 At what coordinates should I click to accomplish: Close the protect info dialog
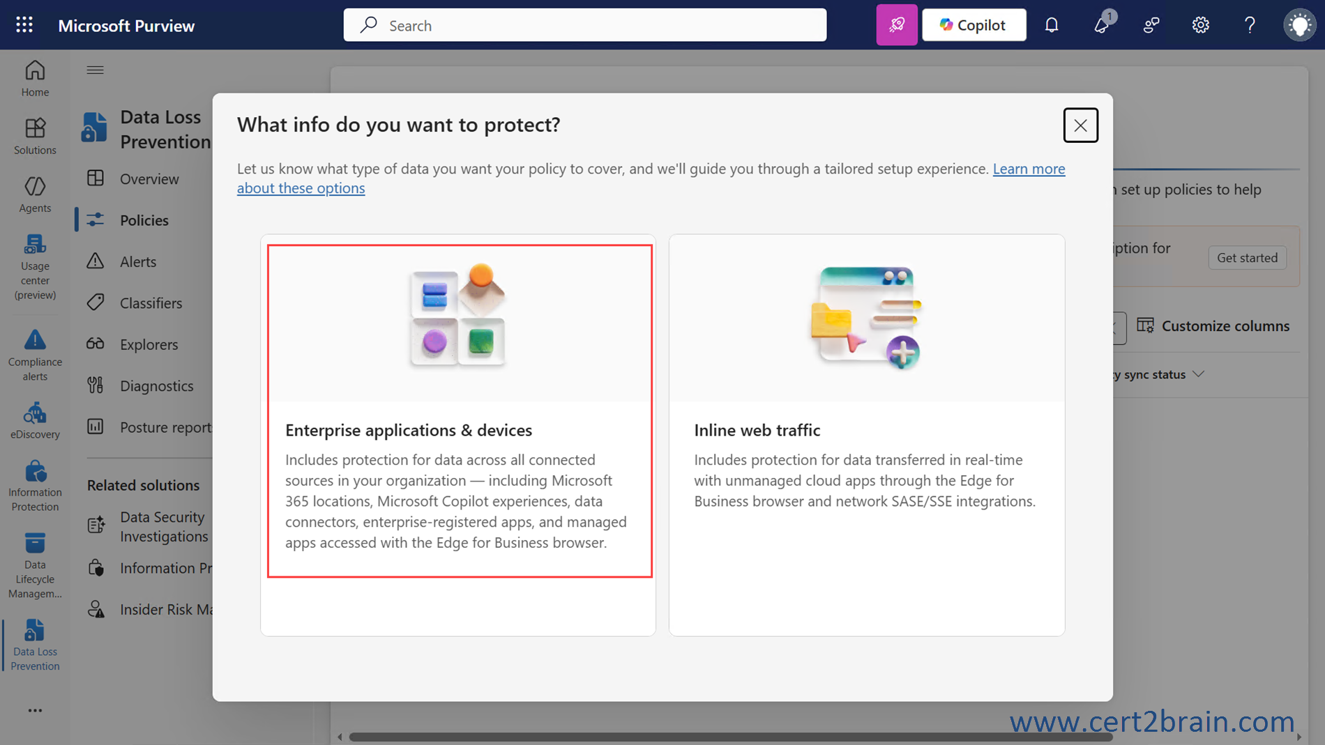pos(1080,125)
